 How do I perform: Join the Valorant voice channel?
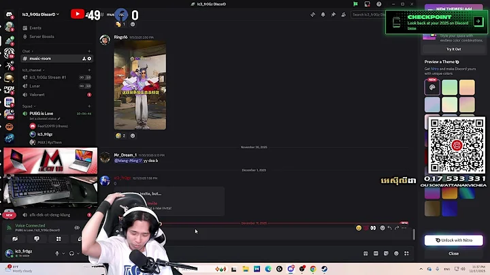(37, 95)
